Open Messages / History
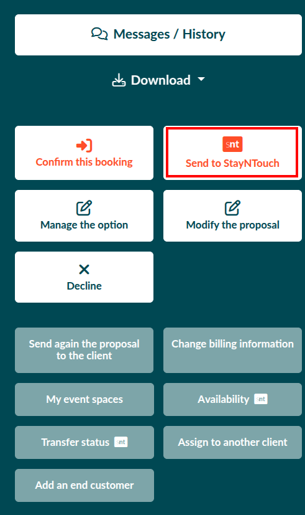 [x=158, y=35]
